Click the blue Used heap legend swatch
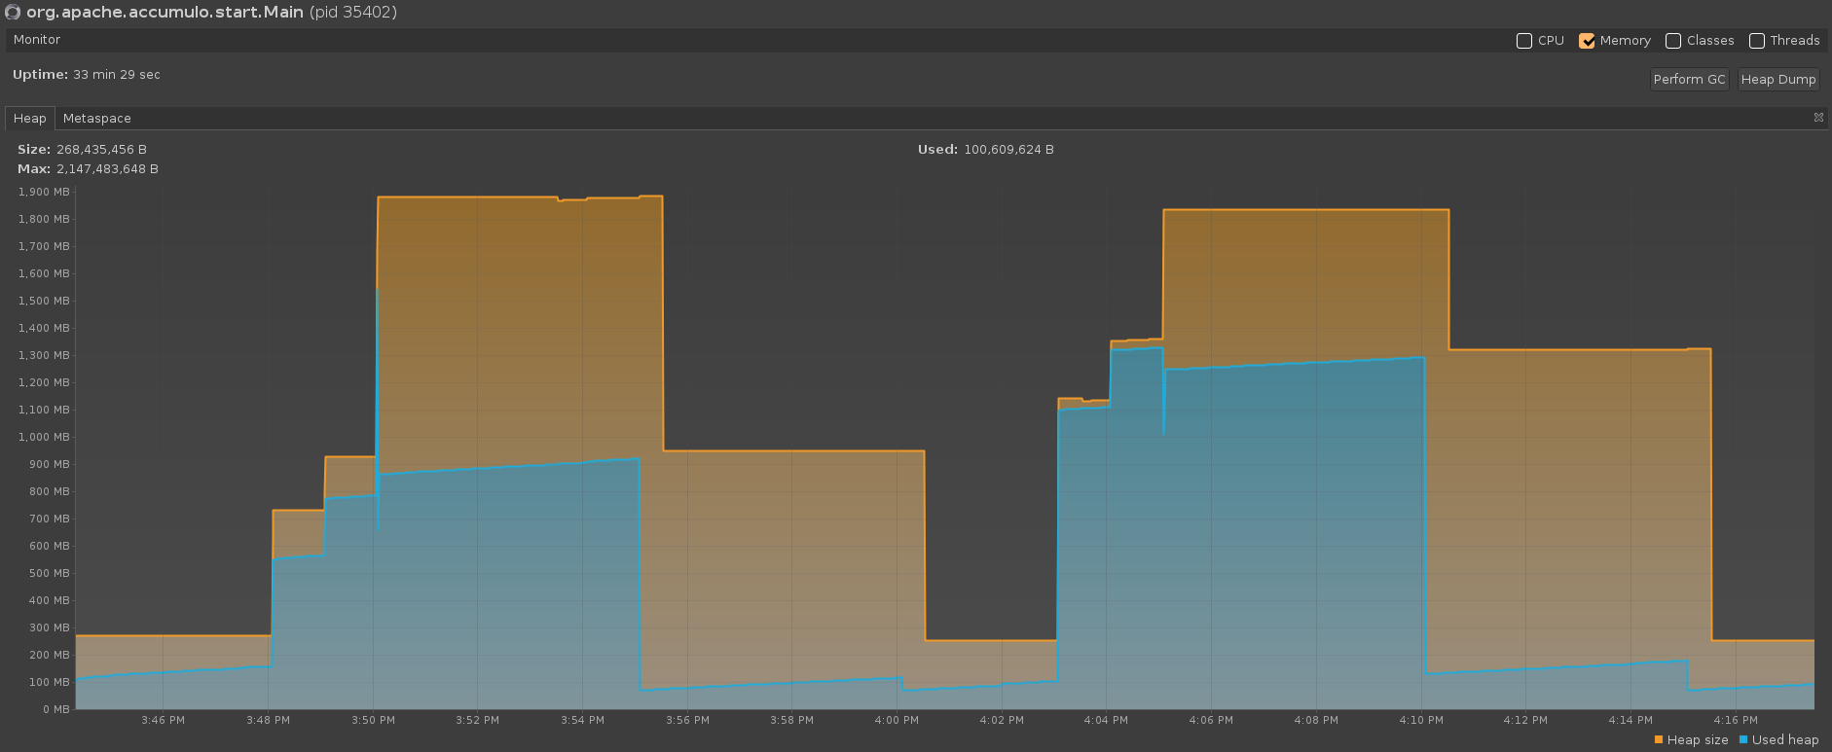 1743,740
